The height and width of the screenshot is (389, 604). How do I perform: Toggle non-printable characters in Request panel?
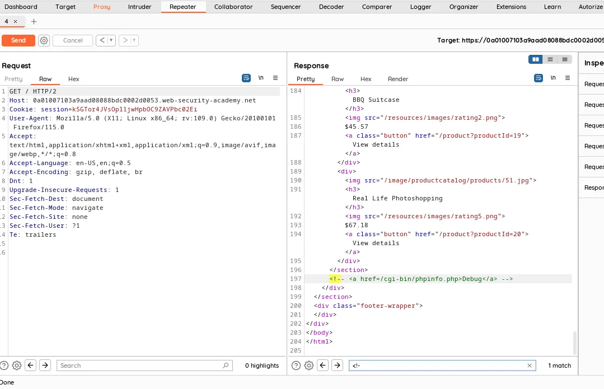tap(261, 78)
